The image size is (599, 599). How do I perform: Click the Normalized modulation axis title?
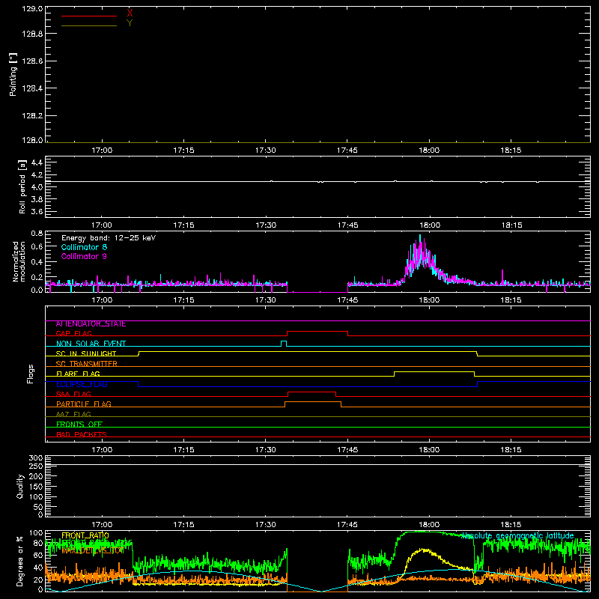point(19,261)
